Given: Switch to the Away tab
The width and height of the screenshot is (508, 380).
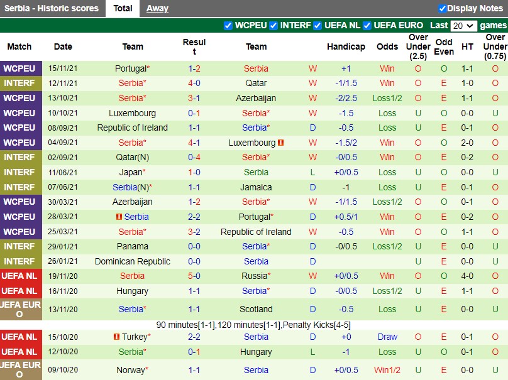Looking at the screenshot, I should 157,8.
